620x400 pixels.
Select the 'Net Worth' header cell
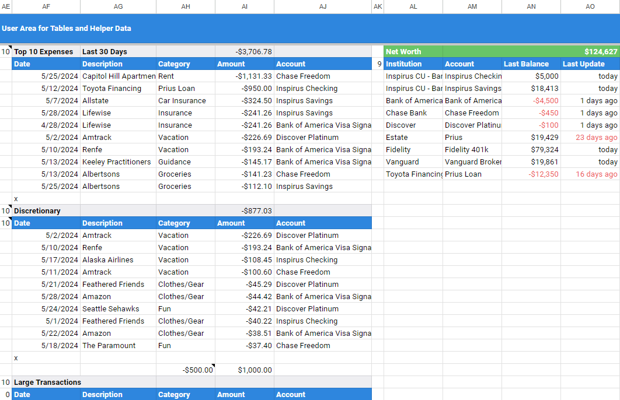click(413, 52)
